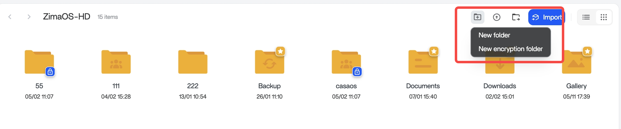The height and width of the screenshot is (129, 621).
Task: Switch to list view
Action: click(586, 17)
